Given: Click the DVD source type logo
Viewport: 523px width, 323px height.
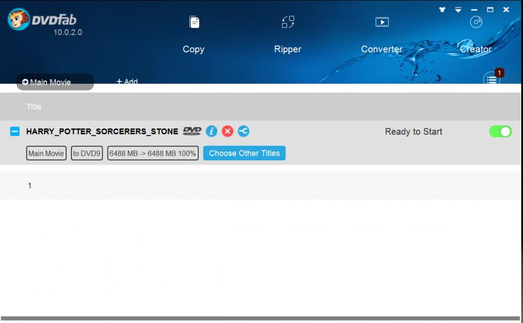Looking at the screenshot, I should [192, 131].
